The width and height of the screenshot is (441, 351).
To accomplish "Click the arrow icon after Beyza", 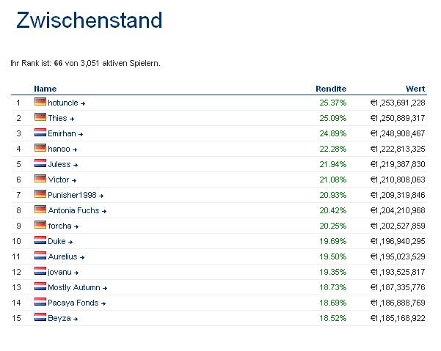I will pos(75,319).
